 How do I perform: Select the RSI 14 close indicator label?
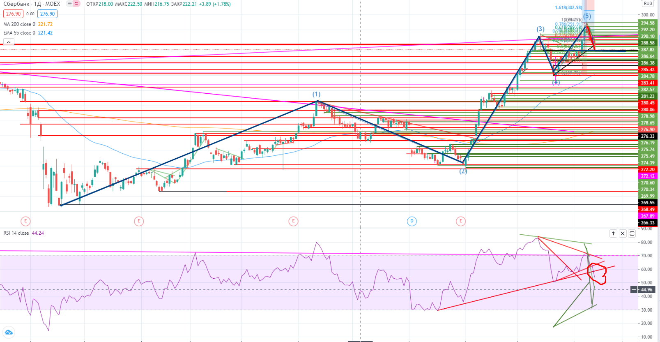[x=16, y=233]
